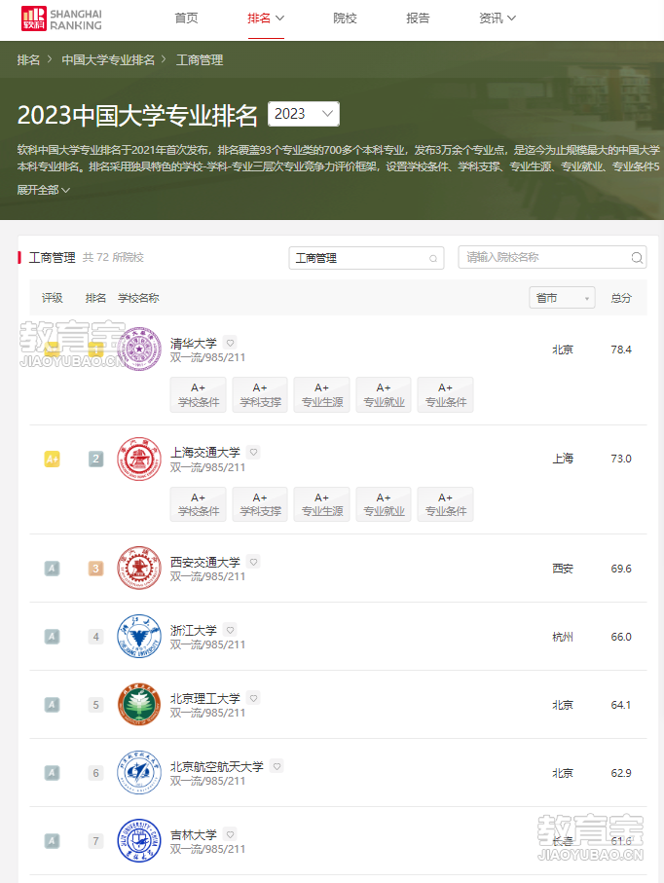Screen dimensions: 664x883
Task: Open the 省市 filter dropdown
Action: pos(562,298)
